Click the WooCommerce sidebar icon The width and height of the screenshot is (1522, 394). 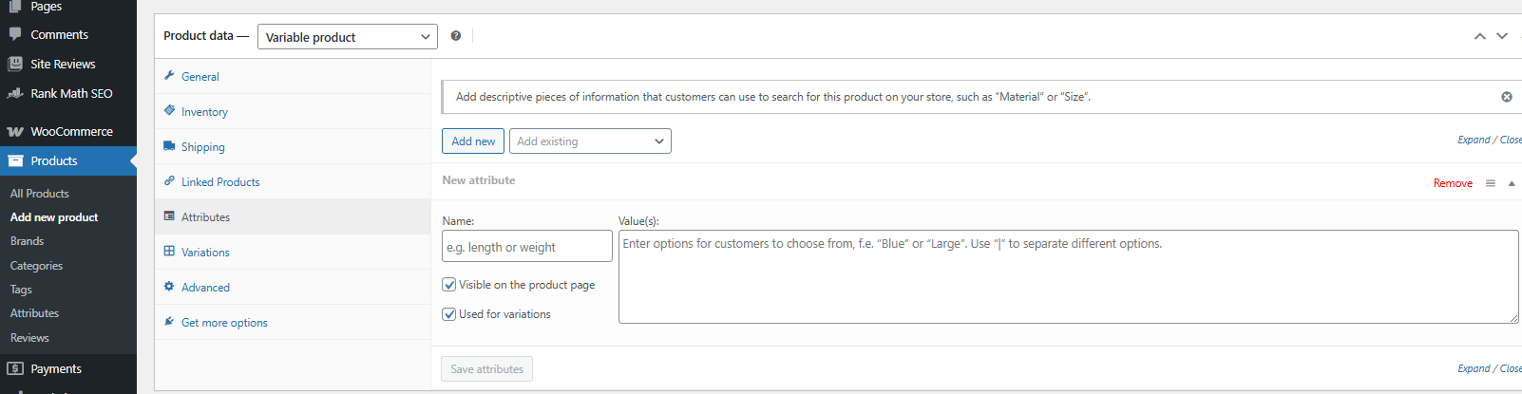tap(15, 132)
